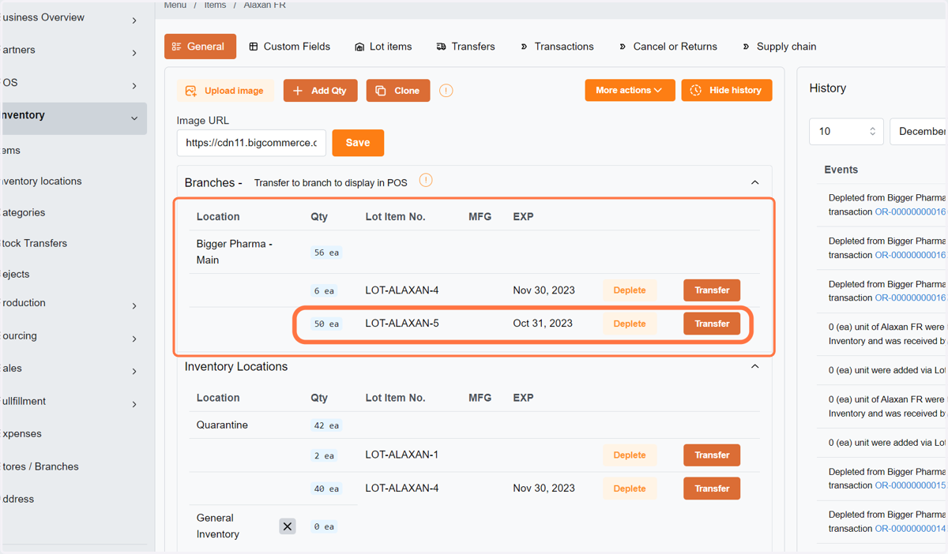The image size is (948, 554).
Task: Transfer LOT-ALAXAN-5 lot
Action: coord(712,324)
